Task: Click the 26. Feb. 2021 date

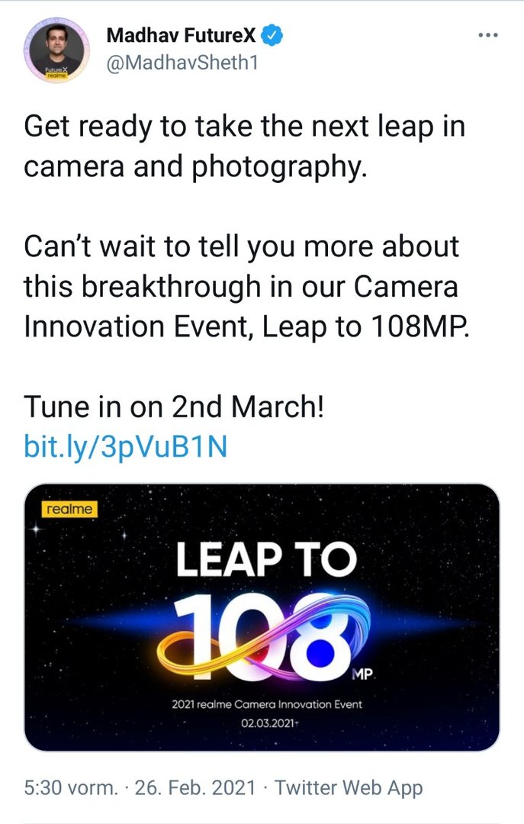Action: coord(195,787)
